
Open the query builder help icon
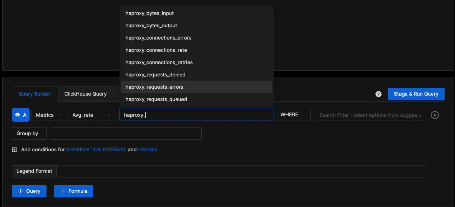click(x=379, y=94)
